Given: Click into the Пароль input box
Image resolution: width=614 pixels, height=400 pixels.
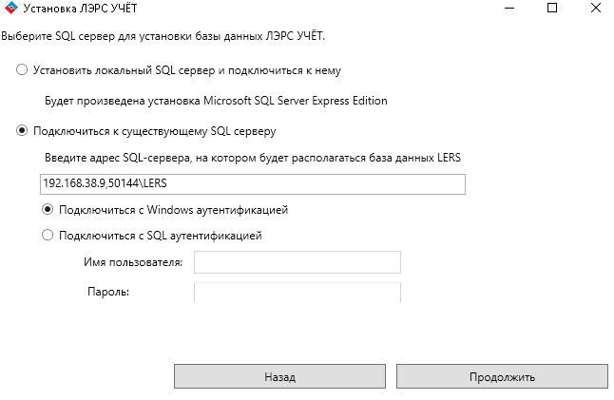Looking at the screenshot, I should (297, 292).
